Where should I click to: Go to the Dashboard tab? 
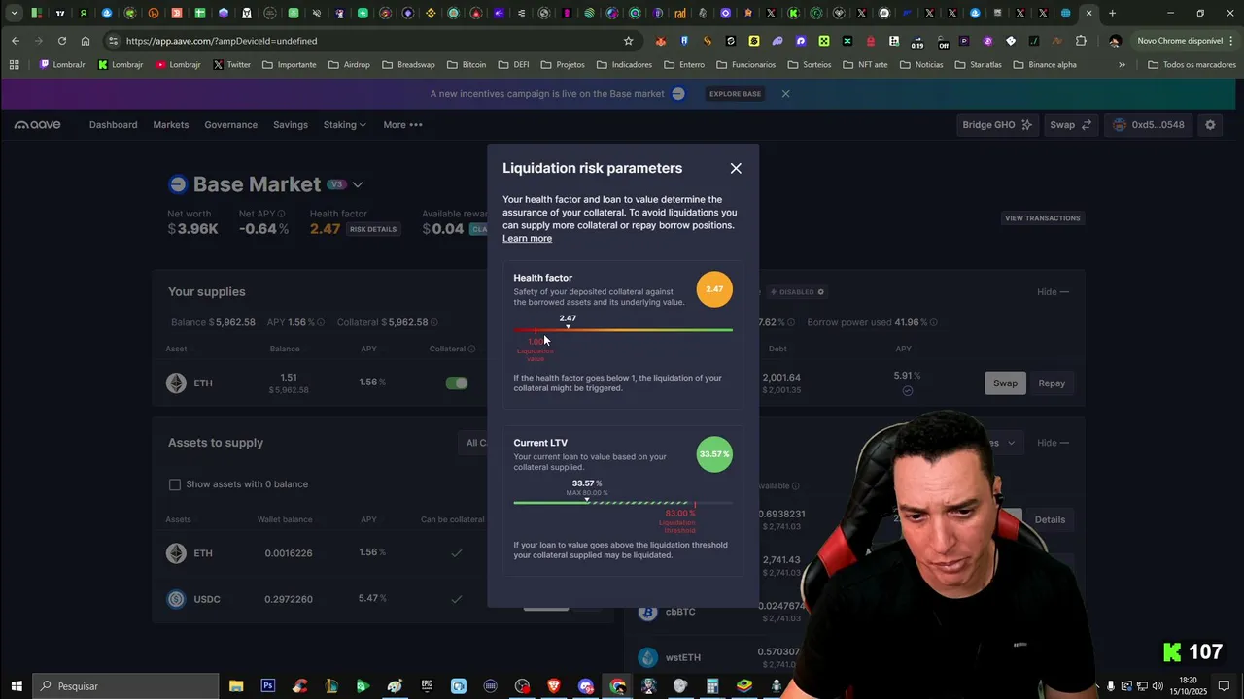click(113, 125)
